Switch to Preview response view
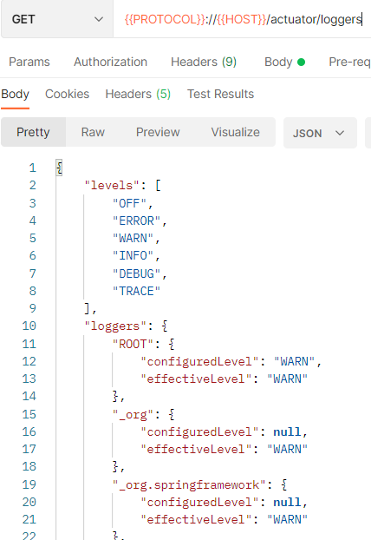Viewport: 371px width, 540px height. (158, 132)
